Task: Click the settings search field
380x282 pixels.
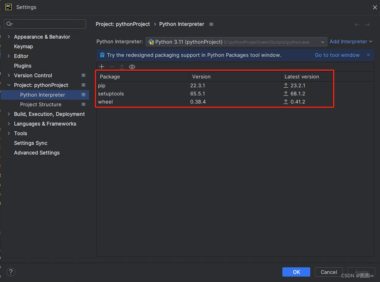Action: (45, 24)
